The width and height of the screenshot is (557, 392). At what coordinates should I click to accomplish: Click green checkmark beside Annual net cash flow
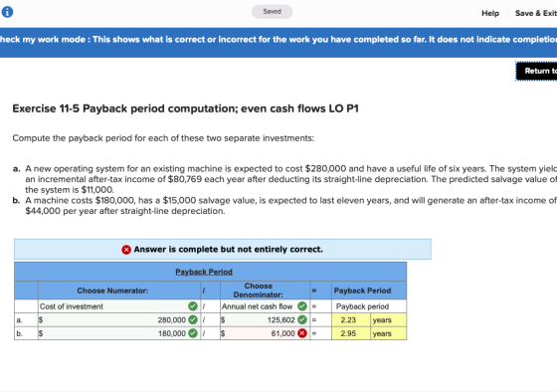tap(302, 306)
